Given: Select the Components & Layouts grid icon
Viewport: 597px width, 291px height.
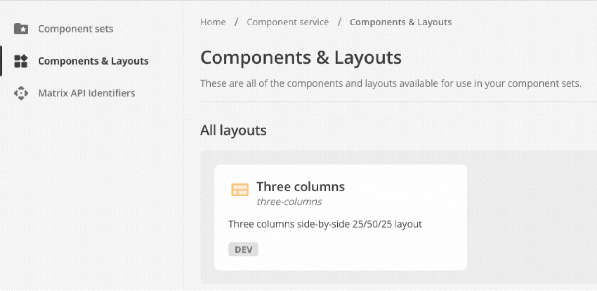Looking at the screenshot, I should coord(21,61).
